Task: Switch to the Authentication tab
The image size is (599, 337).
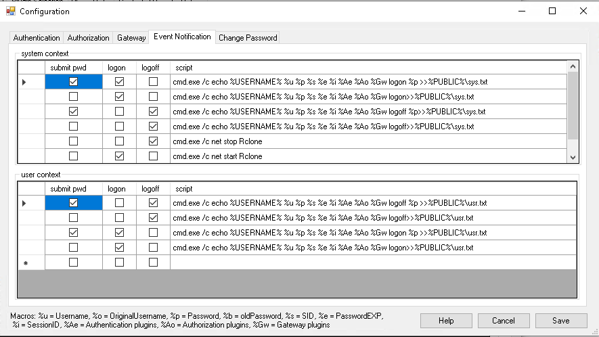Action: tap(37, 38)
